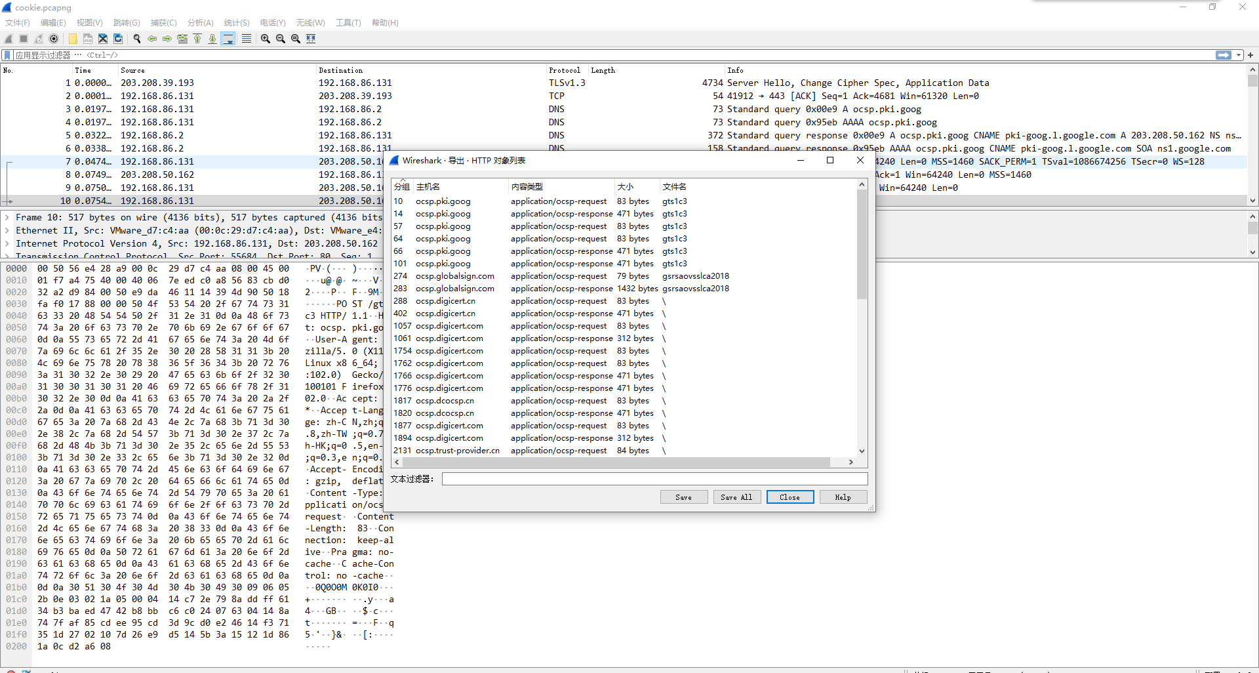The height and width of the screenshot is (673, 1259).
Task: Open the 分析(A) menu
Action: coord(200,22)
